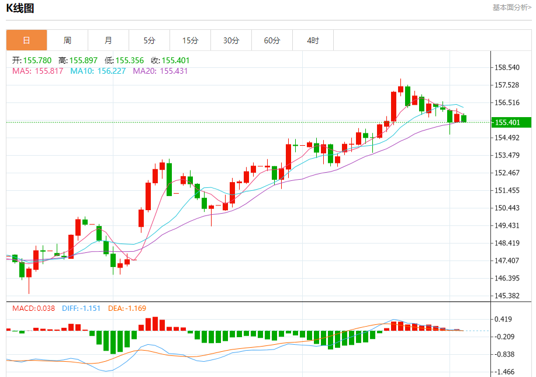Click the highest red candlestick at the peak

[x=400, y=89]
